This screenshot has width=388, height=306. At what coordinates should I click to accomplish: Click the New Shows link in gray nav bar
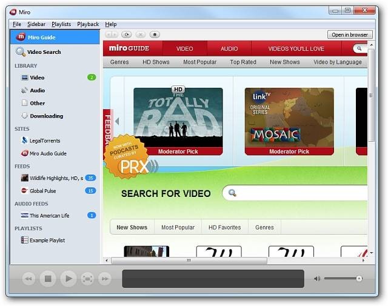pos(285,62)
